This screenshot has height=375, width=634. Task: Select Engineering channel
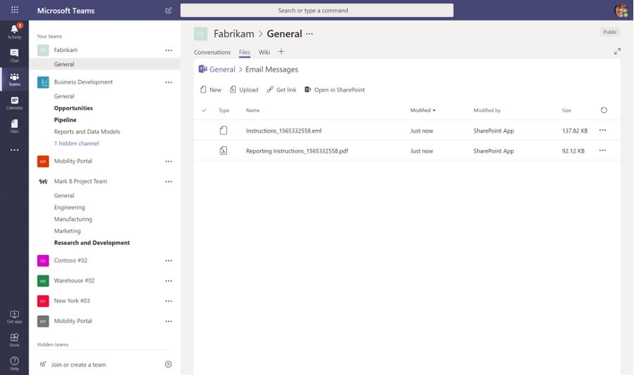(70, 207)
